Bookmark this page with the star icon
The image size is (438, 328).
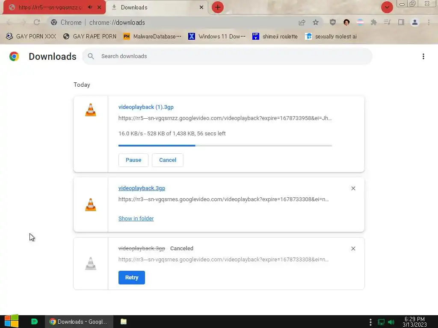[x=316, y=22]
